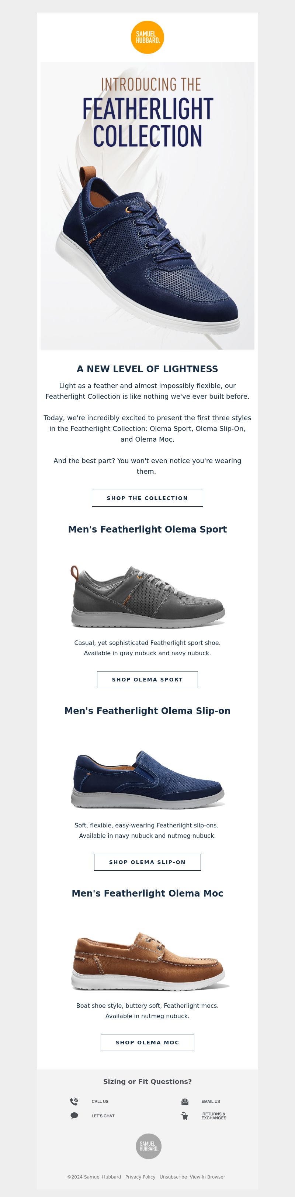This screenshot has width=295, height=1197.
Task: Click the Call Us phone icon
Action: pos(74,1101)
